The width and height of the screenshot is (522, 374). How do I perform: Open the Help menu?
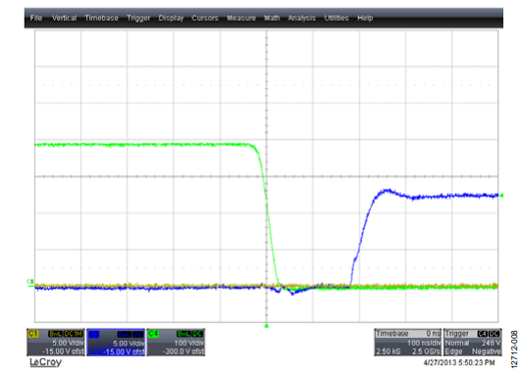[365, 19]
